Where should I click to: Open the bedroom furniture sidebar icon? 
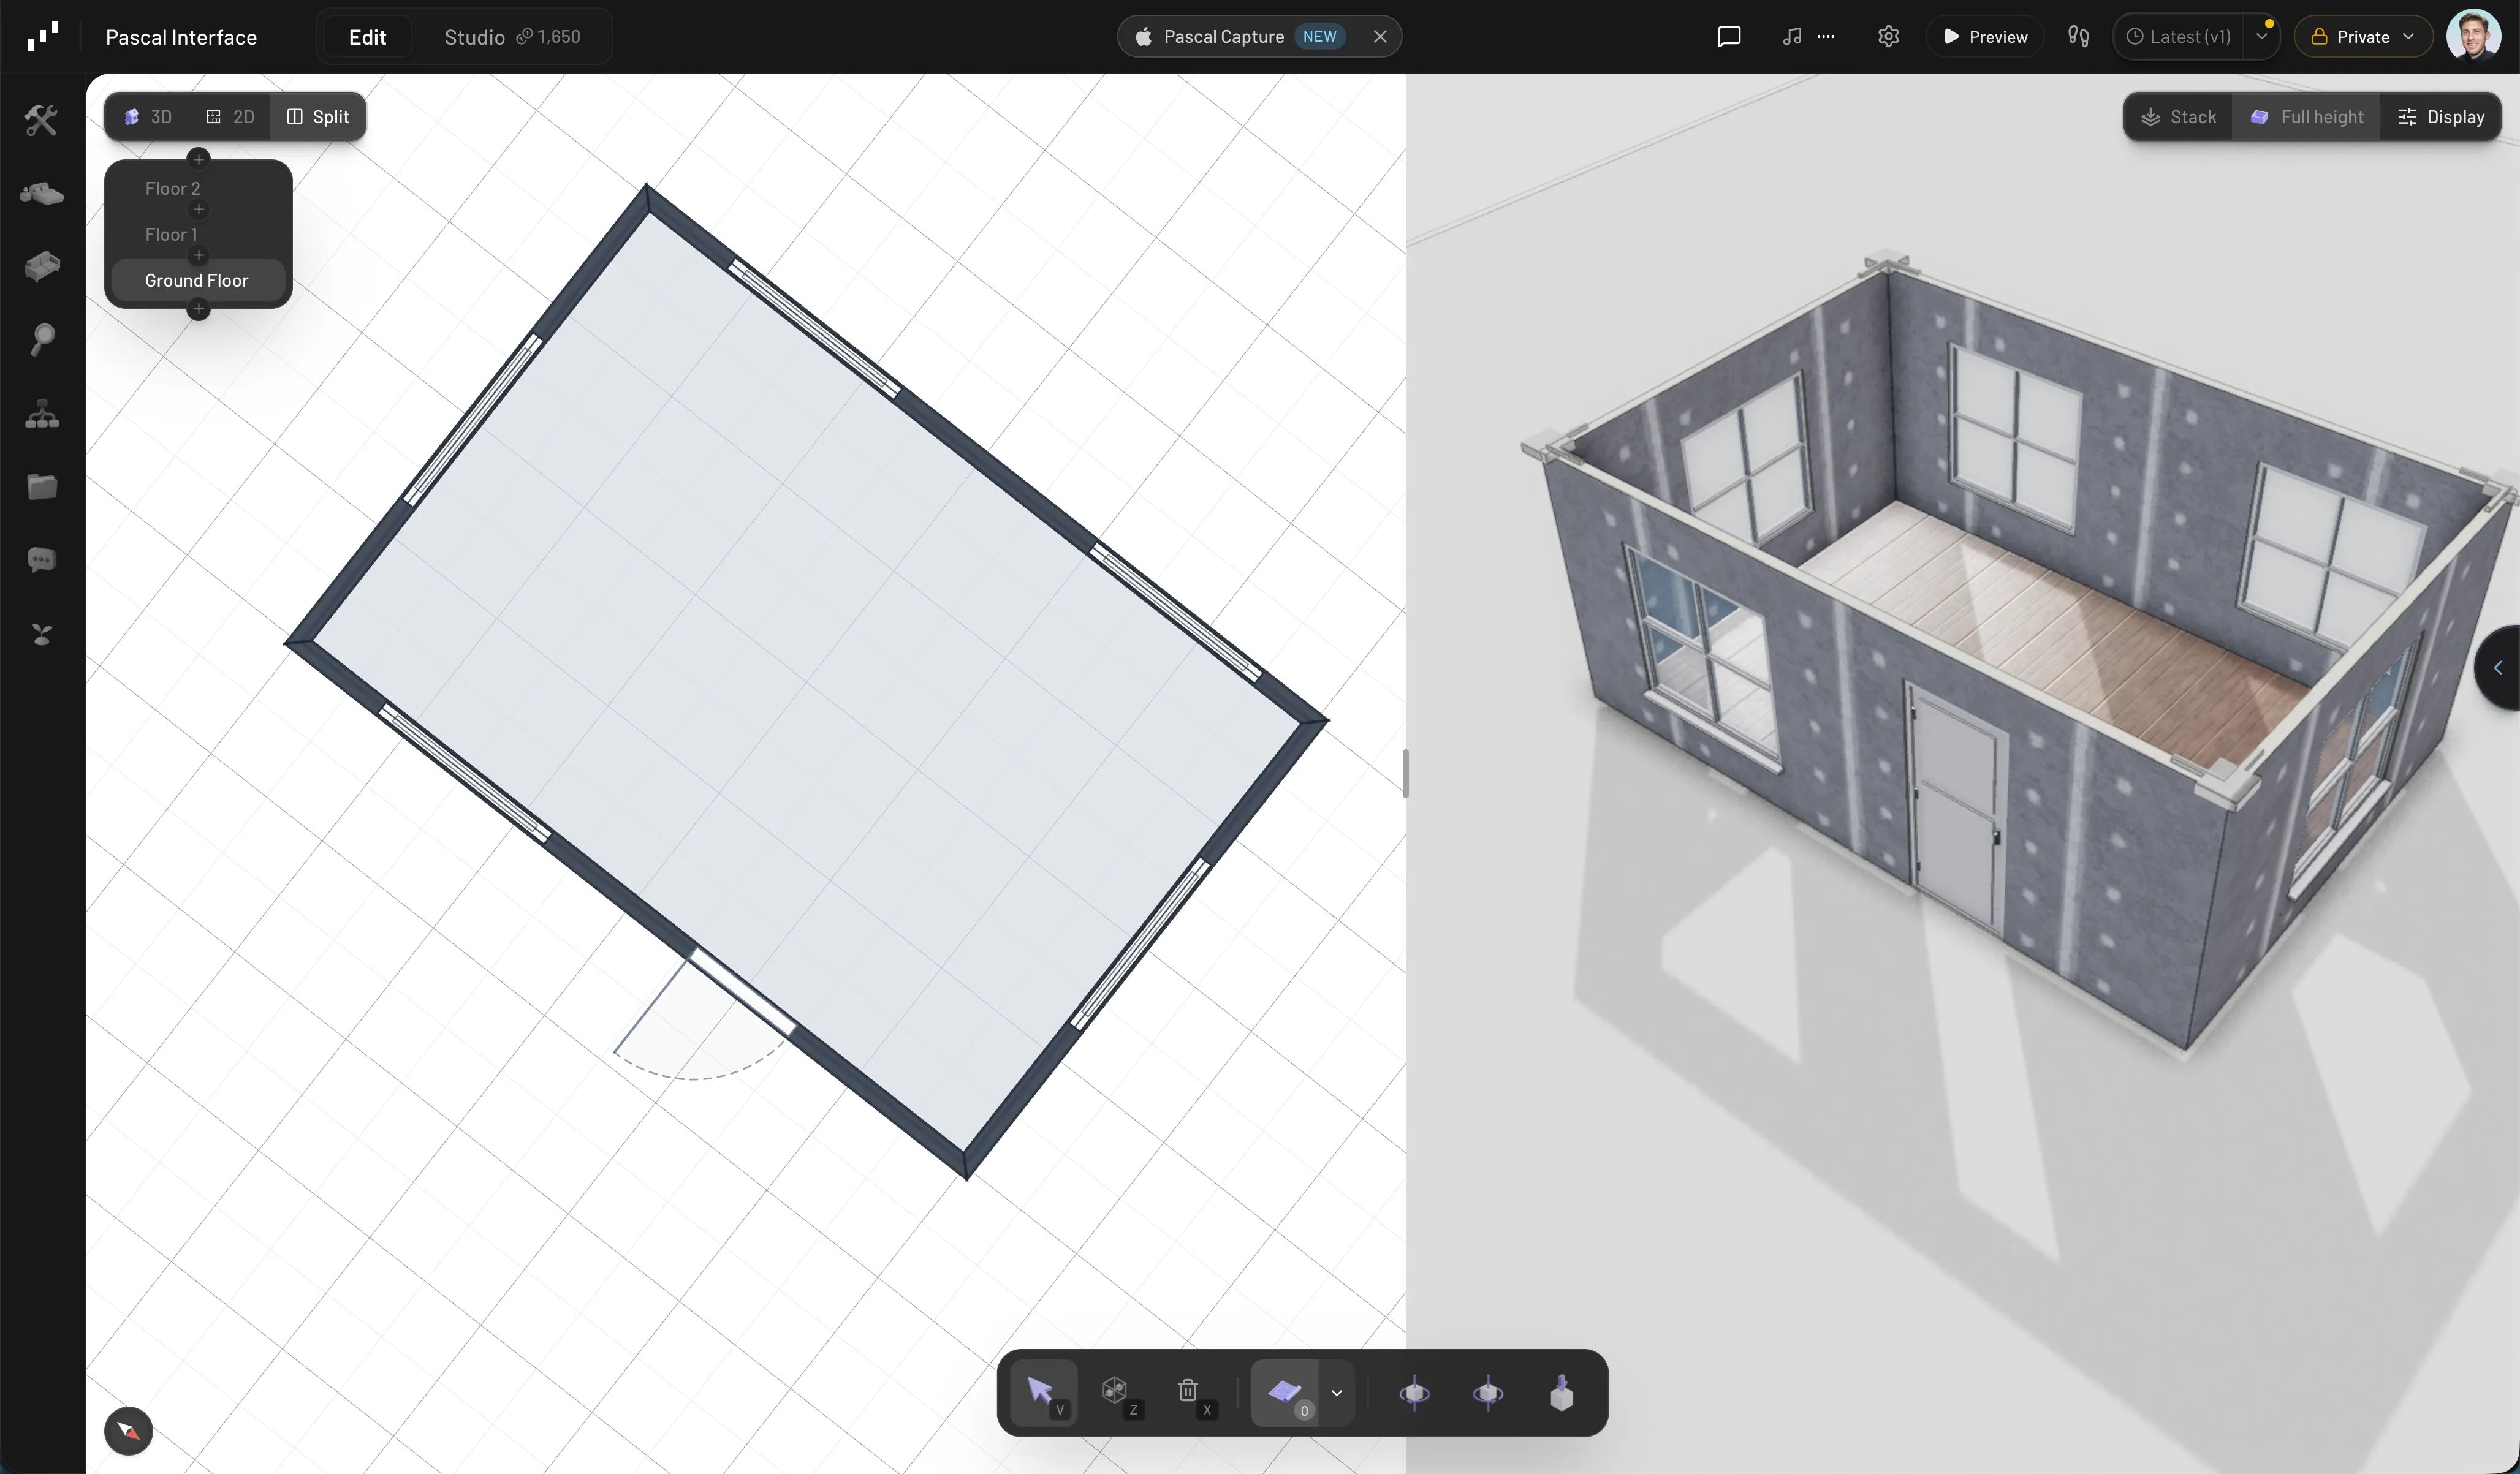click(41, 193)
